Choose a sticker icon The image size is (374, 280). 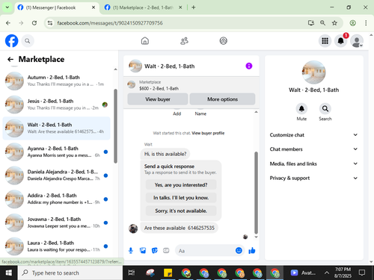pos(155,251)
